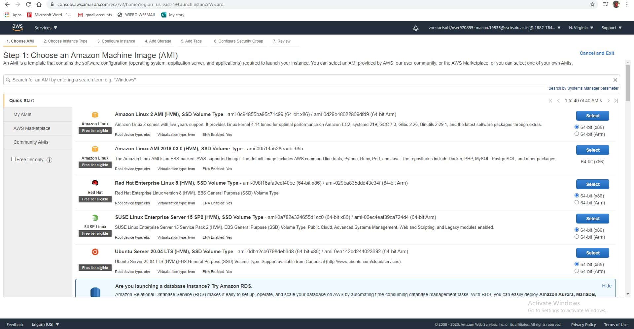
Task: Go to the next page of AMIs
Action: (x=608, y=101)
